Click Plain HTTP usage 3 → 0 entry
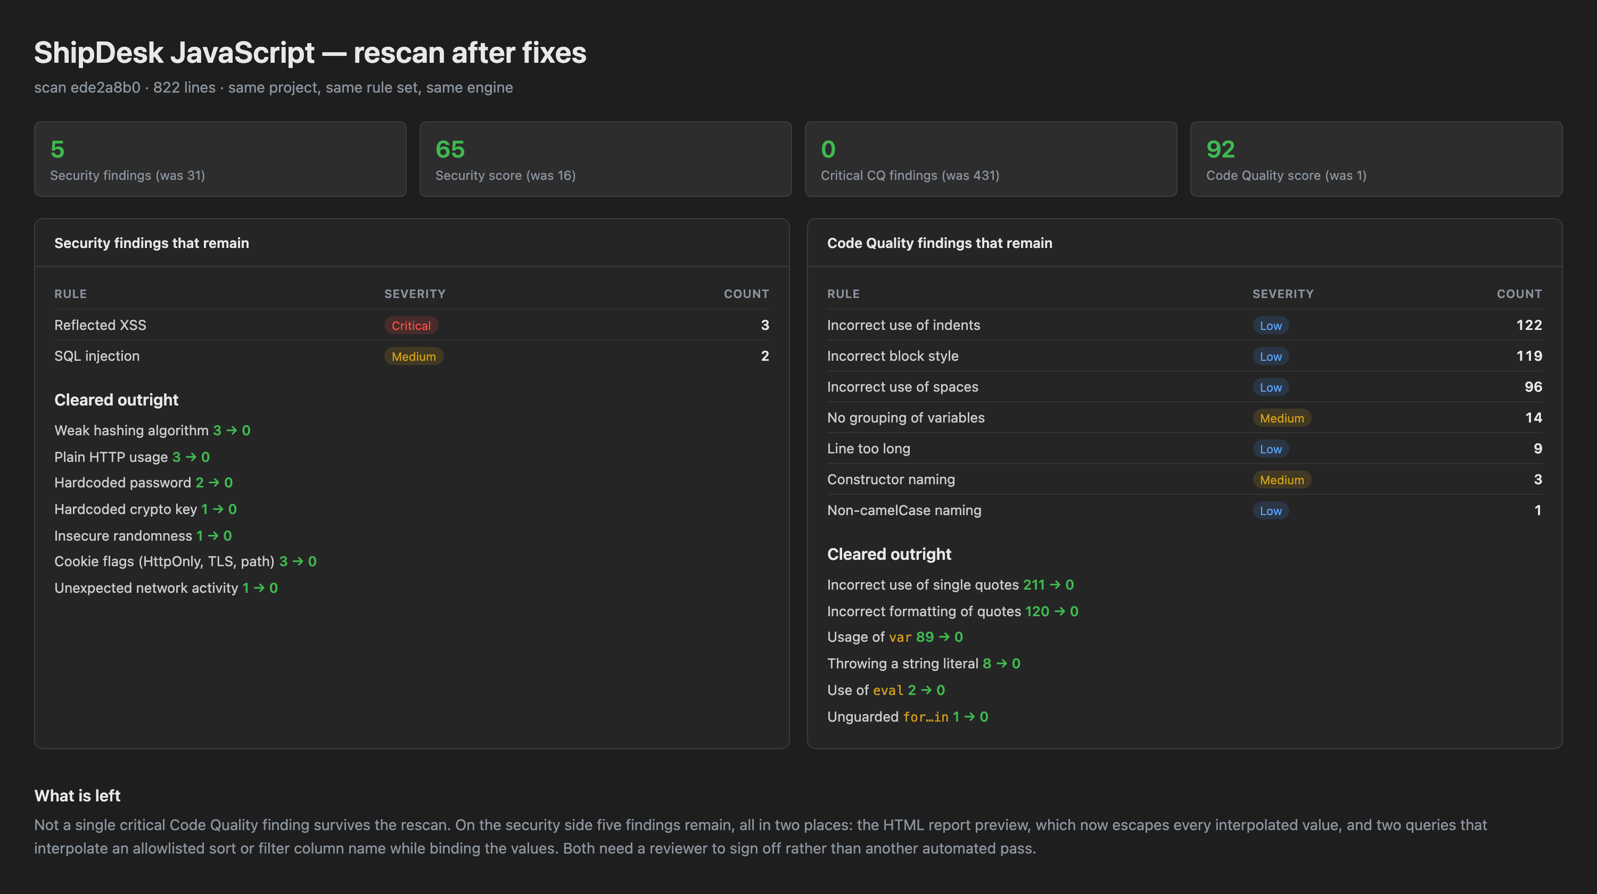 [132, 457]
